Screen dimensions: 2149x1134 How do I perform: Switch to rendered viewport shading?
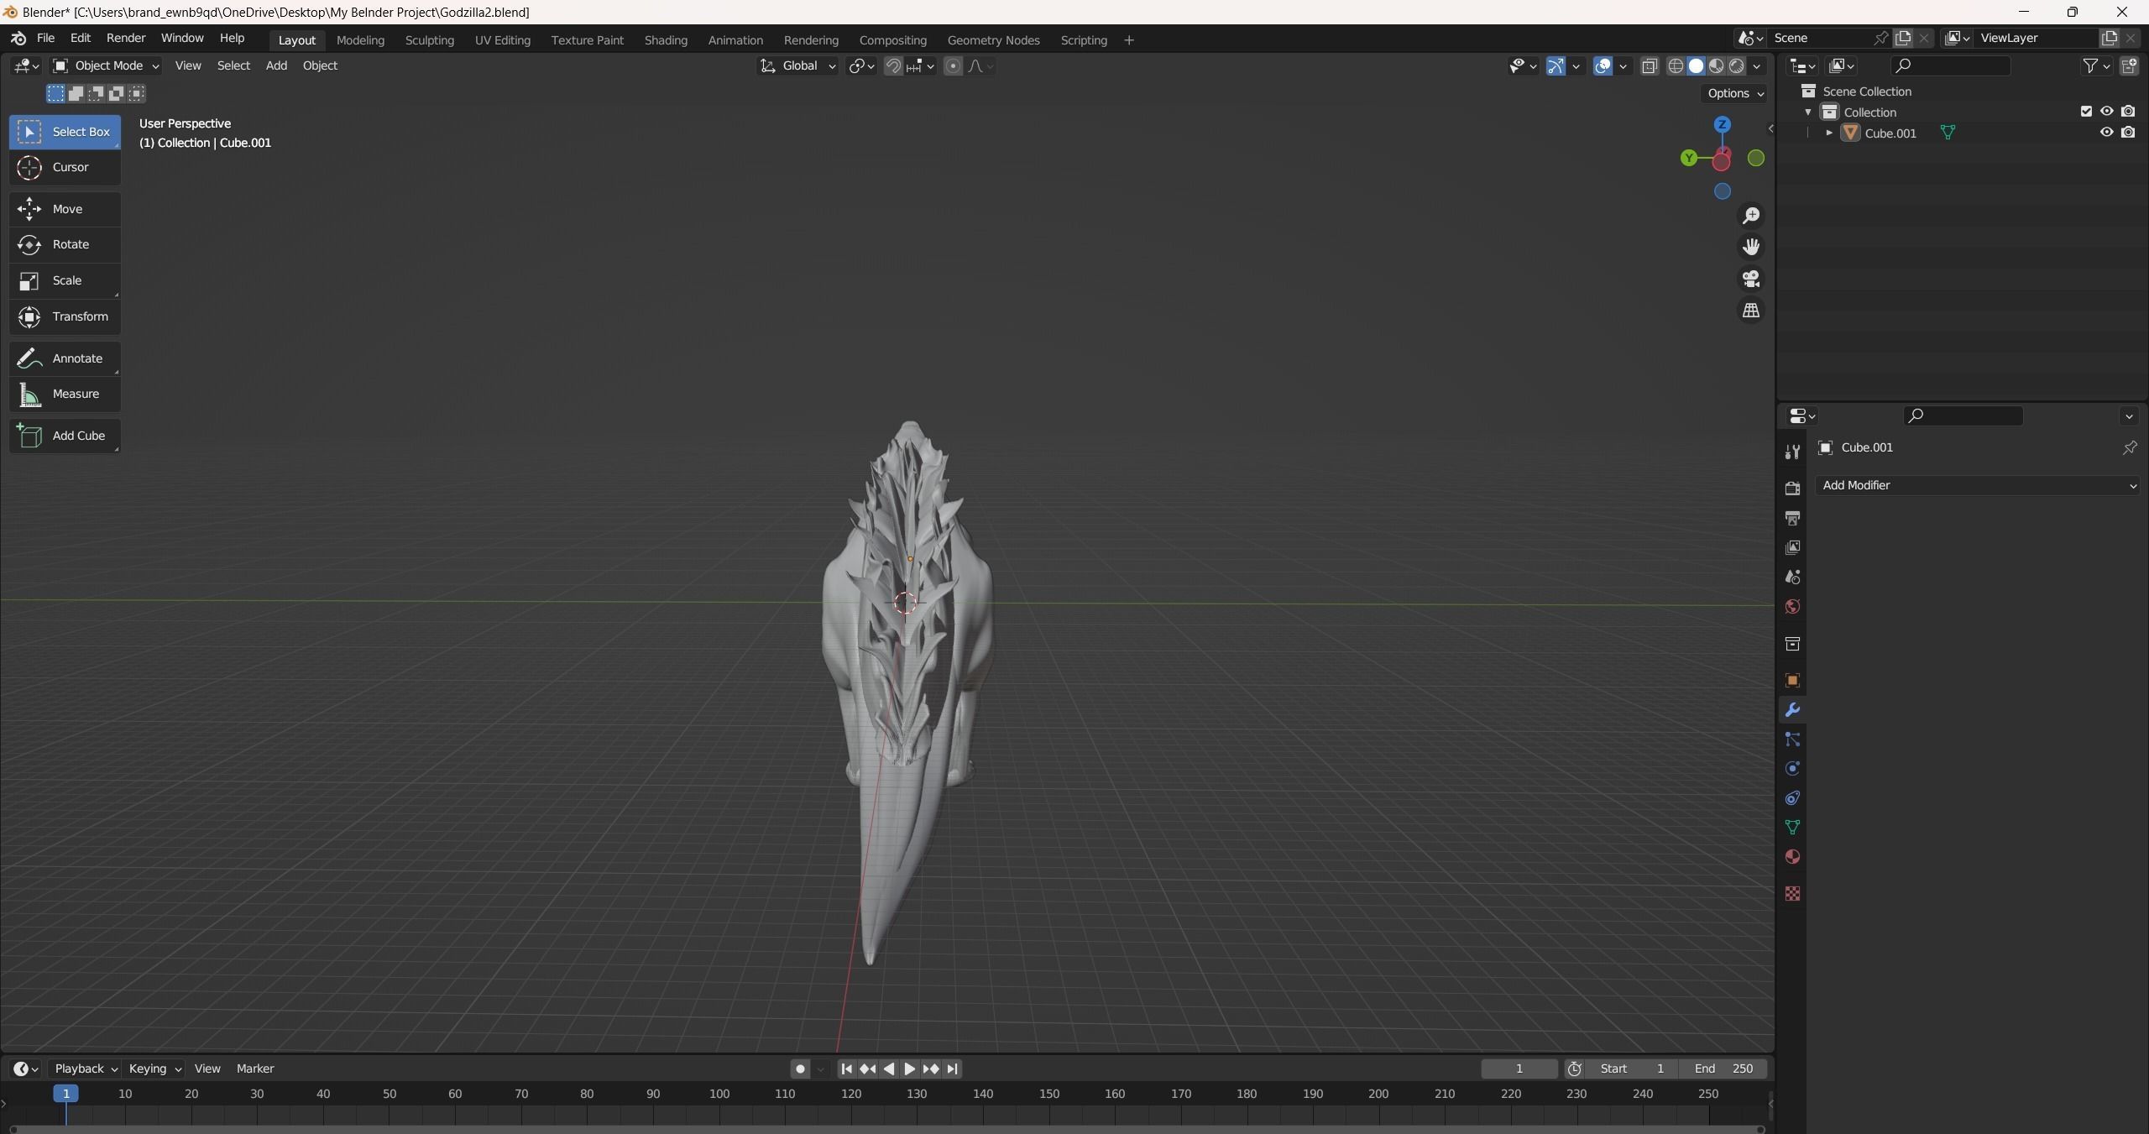point(1736,65)
